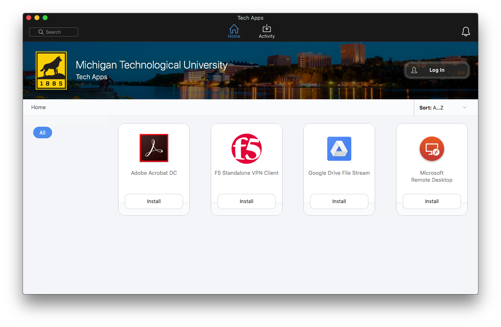501x327 pixels.
Task: Install Microsoft Remote Desktop
Action: click(x=432, y=201)
